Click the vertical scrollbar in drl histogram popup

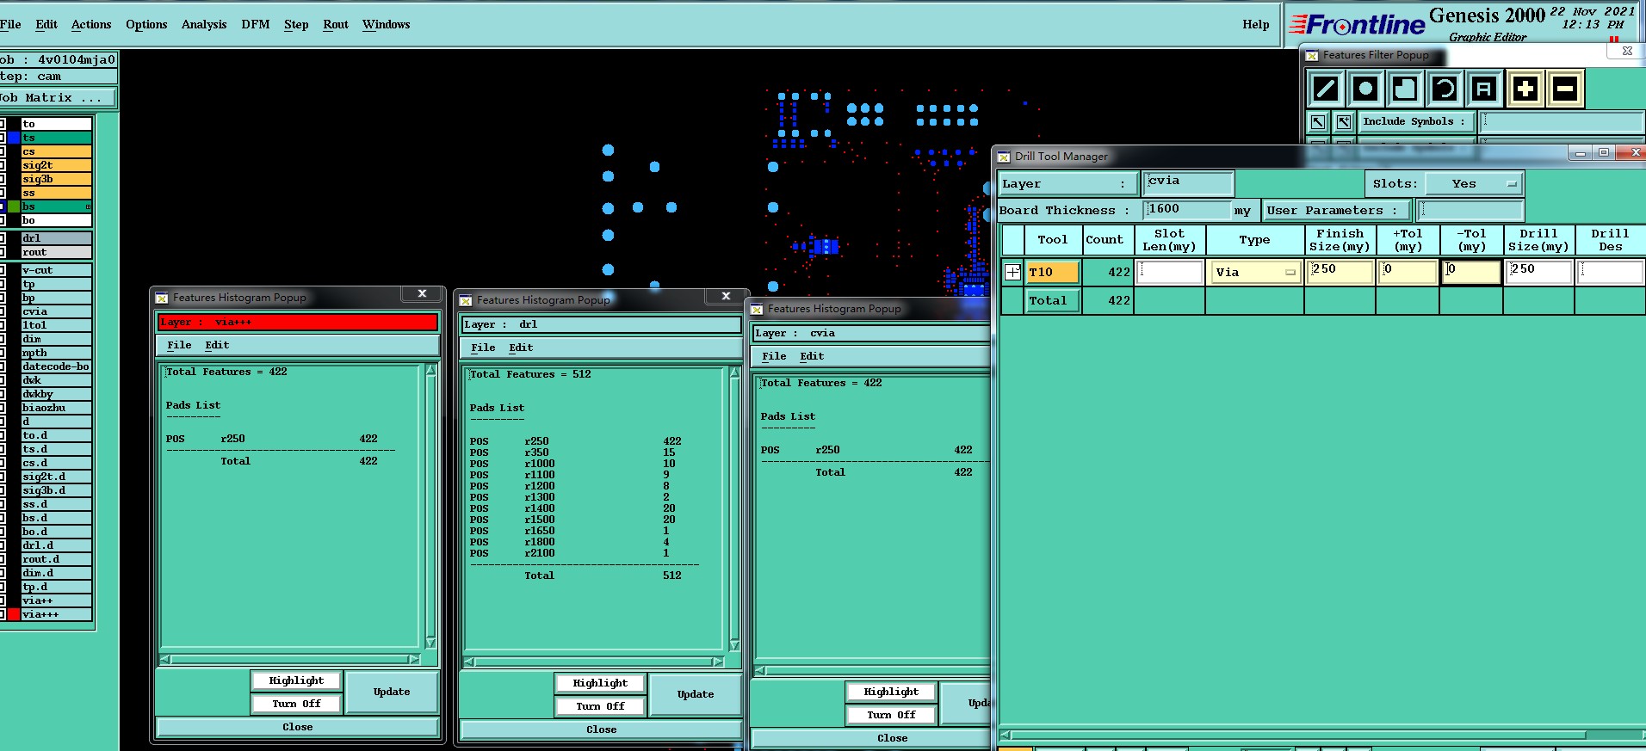pyautogui.click(x=734, y=508)
